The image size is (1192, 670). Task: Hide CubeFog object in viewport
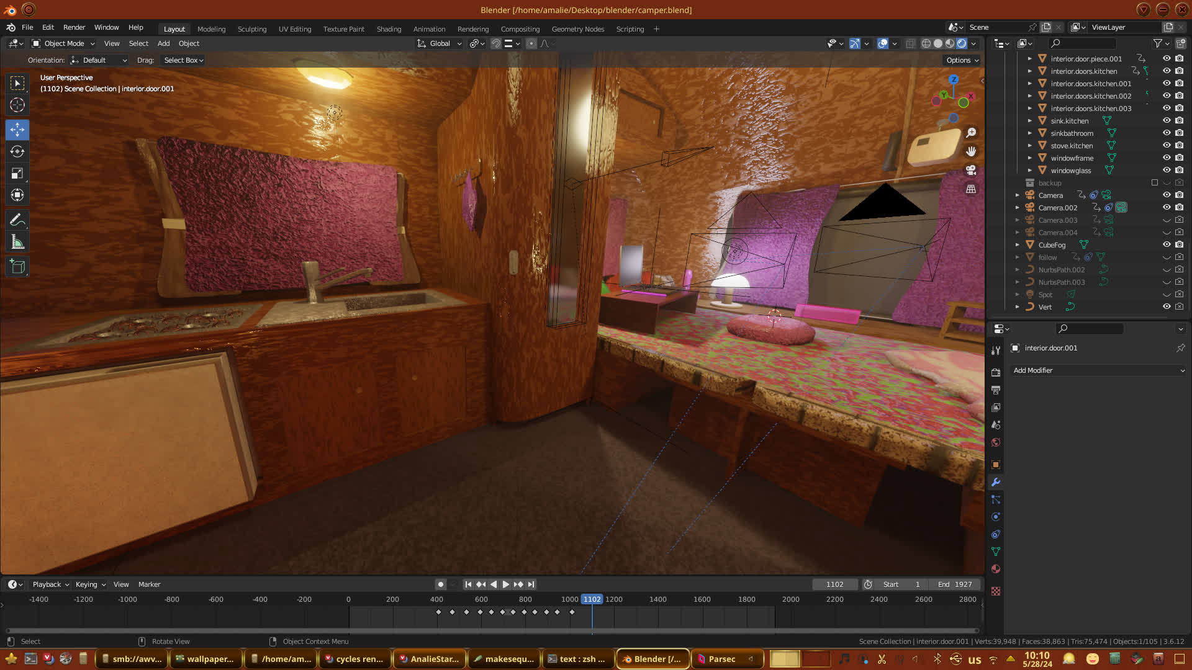[x=1167, y=245]
